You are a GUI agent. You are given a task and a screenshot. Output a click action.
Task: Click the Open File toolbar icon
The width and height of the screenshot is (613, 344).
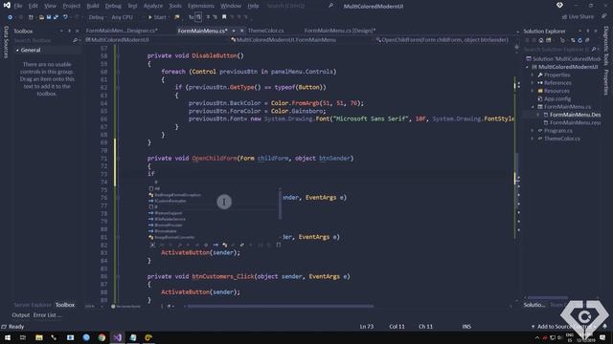[41, 17]
